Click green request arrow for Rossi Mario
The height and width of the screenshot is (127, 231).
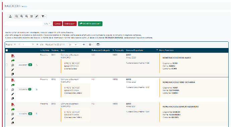(x=13, y=61)
